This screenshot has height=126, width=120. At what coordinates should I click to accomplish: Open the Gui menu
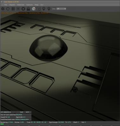click(x=42, y=5)
